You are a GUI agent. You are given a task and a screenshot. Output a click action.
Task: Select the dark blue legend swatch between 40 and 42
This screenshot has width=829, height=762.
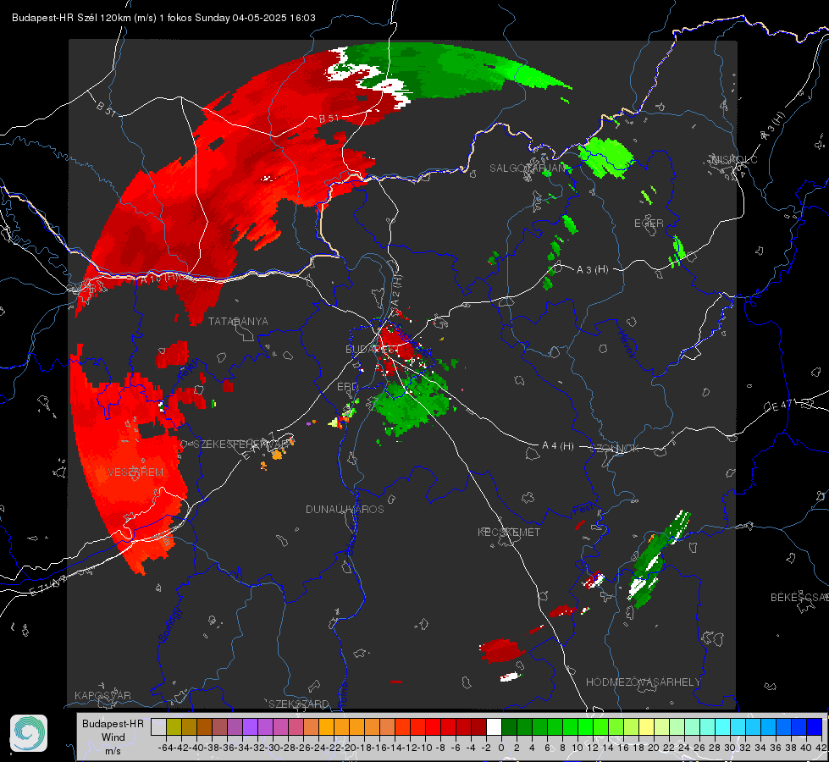point(815,726)
